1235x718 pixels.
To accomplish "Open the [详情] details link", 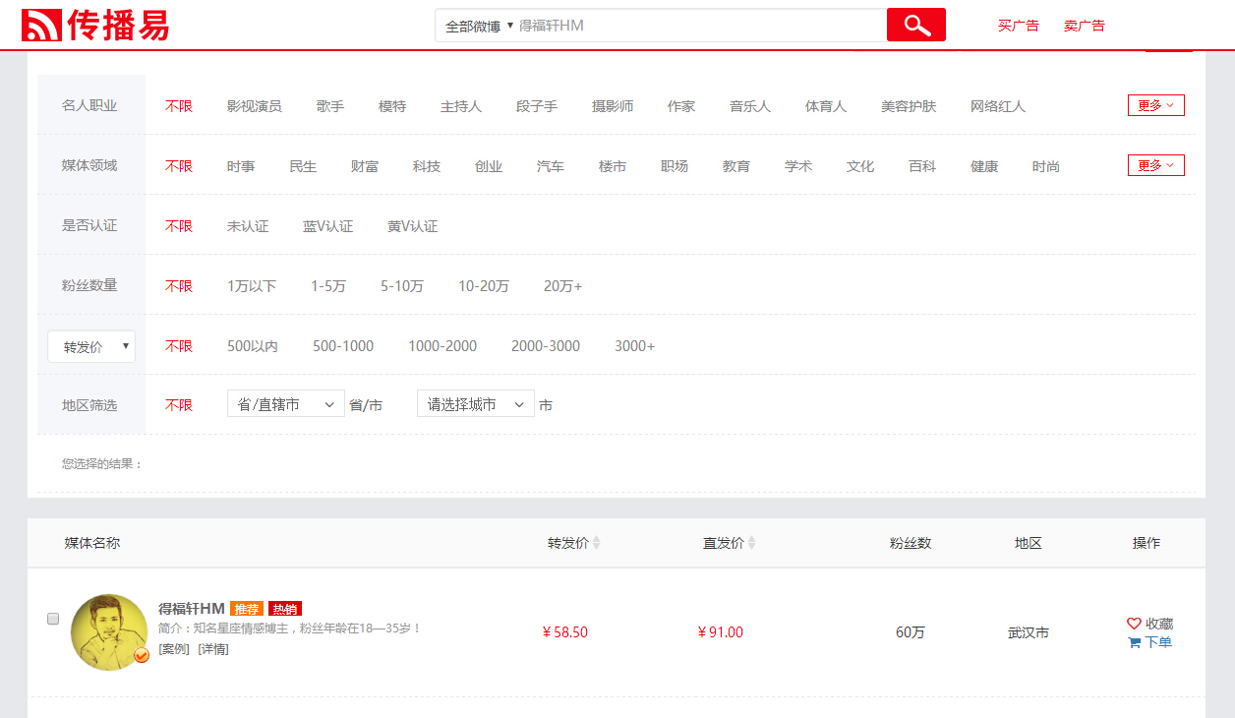I will point(213,649).
